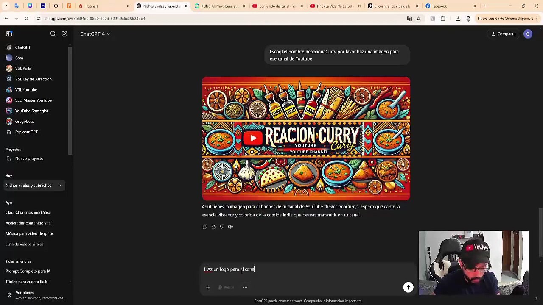
Task: Expand the ChatGPT 4 model selector
Action: pyautogui.click(x=95, y=34)
